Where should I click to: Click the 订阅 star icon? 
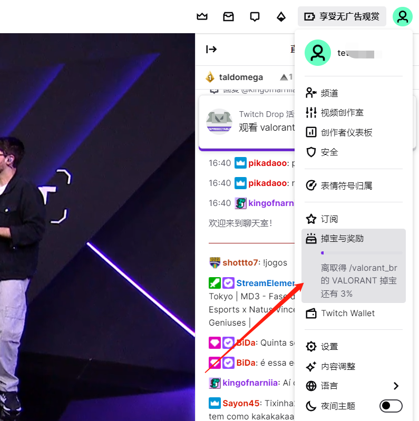tap(311, 219)
